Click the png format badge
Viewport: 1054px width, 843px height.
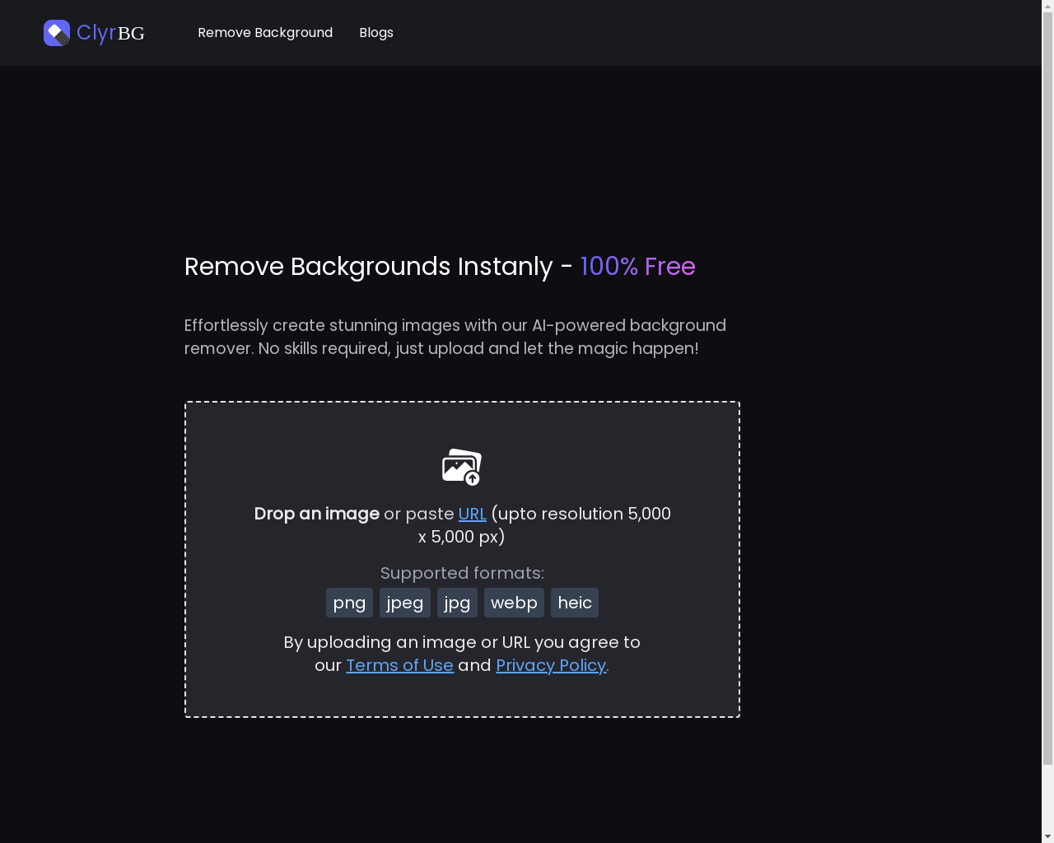[349, 603]
